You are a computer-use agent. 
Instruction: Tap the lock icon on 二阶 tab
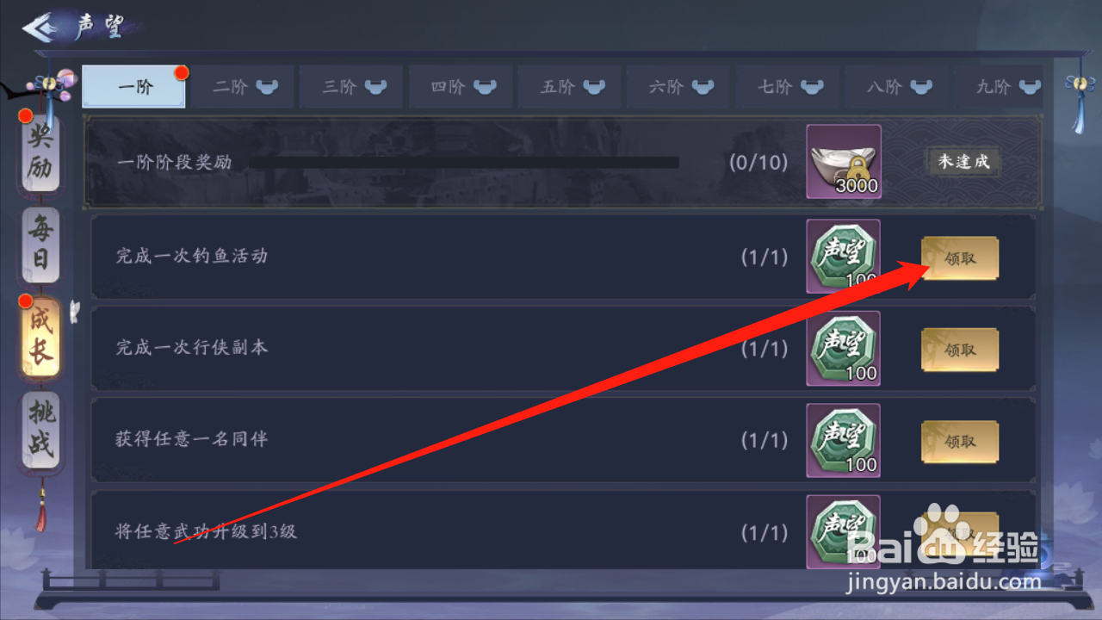pyautogui.click(x=267, y=87)
